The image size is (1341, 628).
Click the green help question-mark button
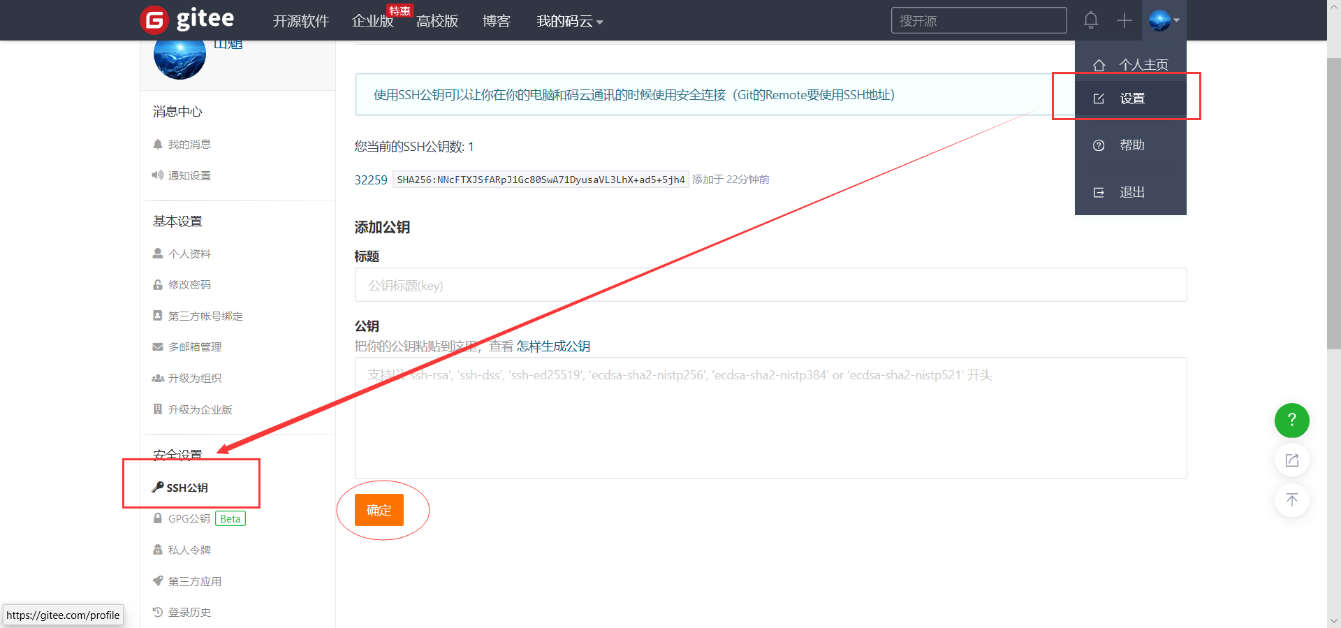tap(1291, 420)
